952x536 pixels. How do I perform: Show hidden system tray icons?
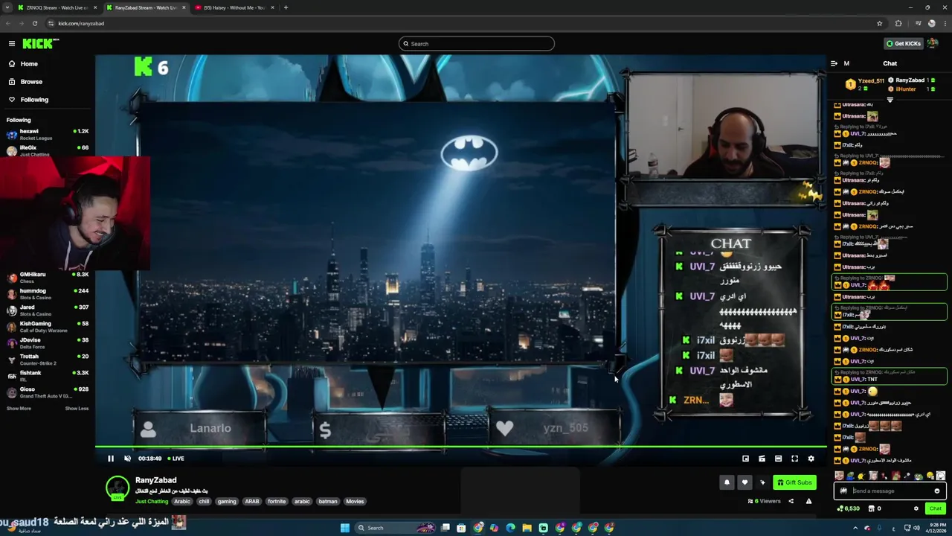click(x=855, y=528)
